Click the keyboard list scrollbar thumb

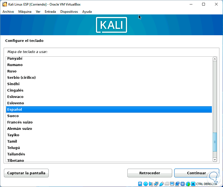[215, 142]
